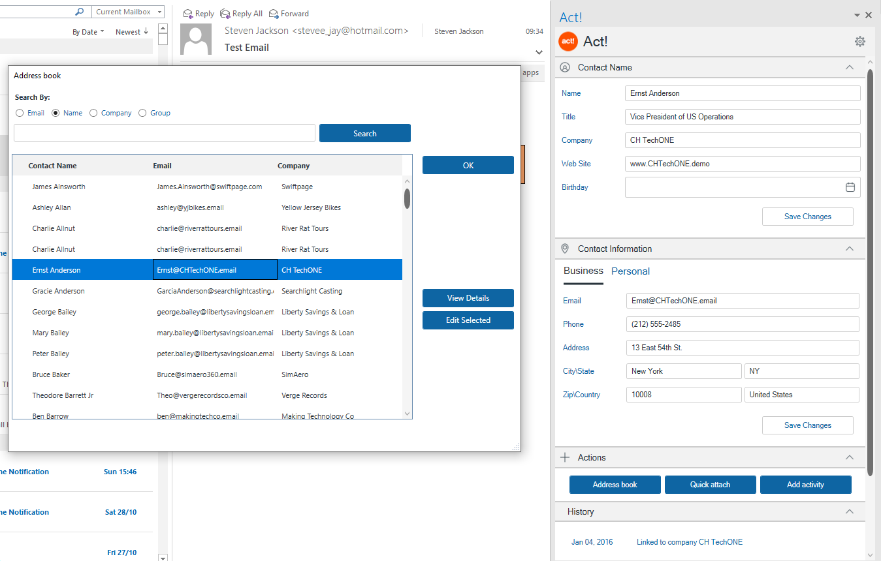Select the Business contact tab

click(583, 271)
